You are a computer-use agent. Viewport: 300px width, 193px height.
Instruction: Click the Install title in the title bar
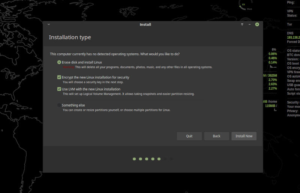(145, 24)
